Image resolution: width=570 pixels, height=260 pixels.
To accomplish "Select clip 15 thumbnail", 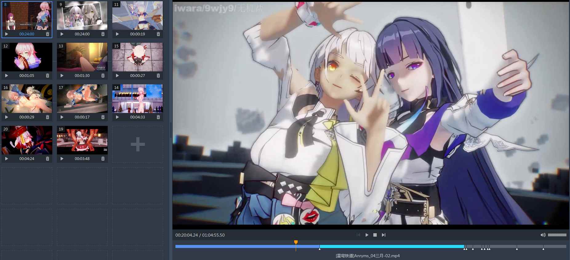I will pos(138,57).
